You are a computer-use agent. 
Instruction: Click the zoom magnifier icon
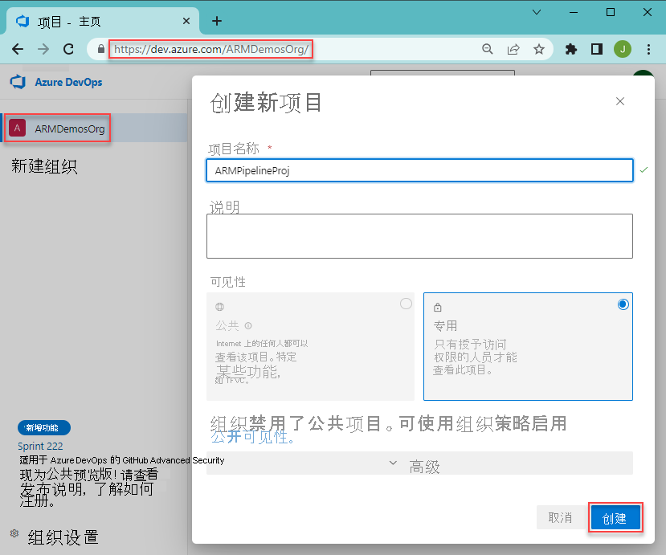tap(488, 49)
